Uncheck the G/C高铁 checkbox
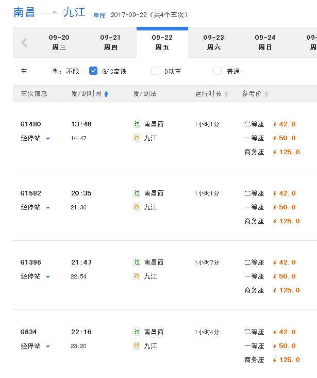The height and width of the screenshot is (378, 317). coord(93,71)
